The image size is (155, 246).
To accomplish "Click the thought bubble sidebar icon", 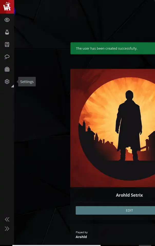I will tap(7, 57).
